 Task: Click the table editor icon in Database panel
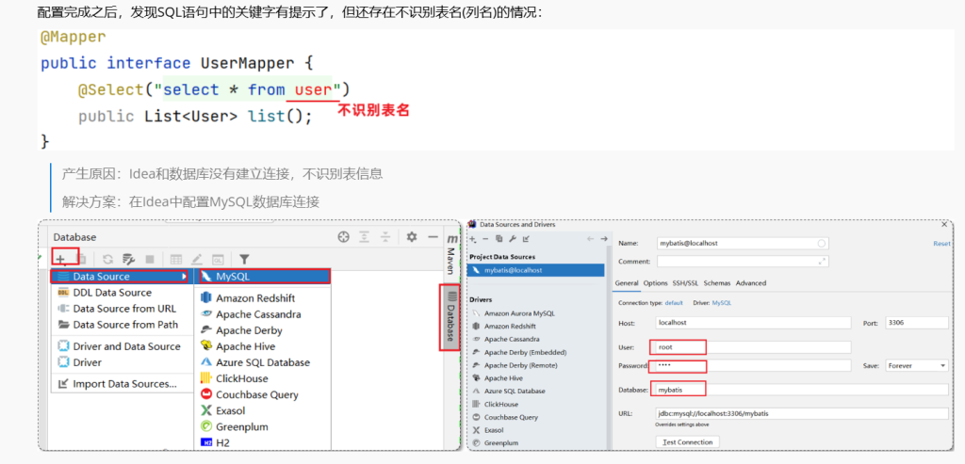[x=176, y=259]
